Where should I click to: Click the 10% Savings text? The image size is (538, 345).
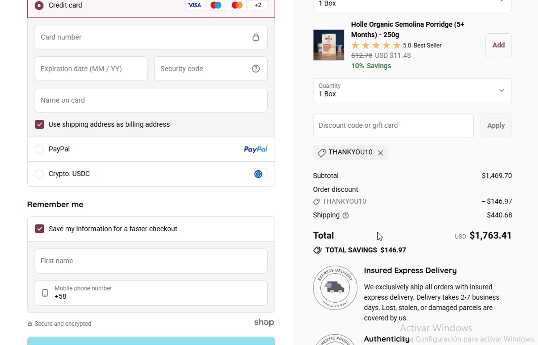pos(371,66)
